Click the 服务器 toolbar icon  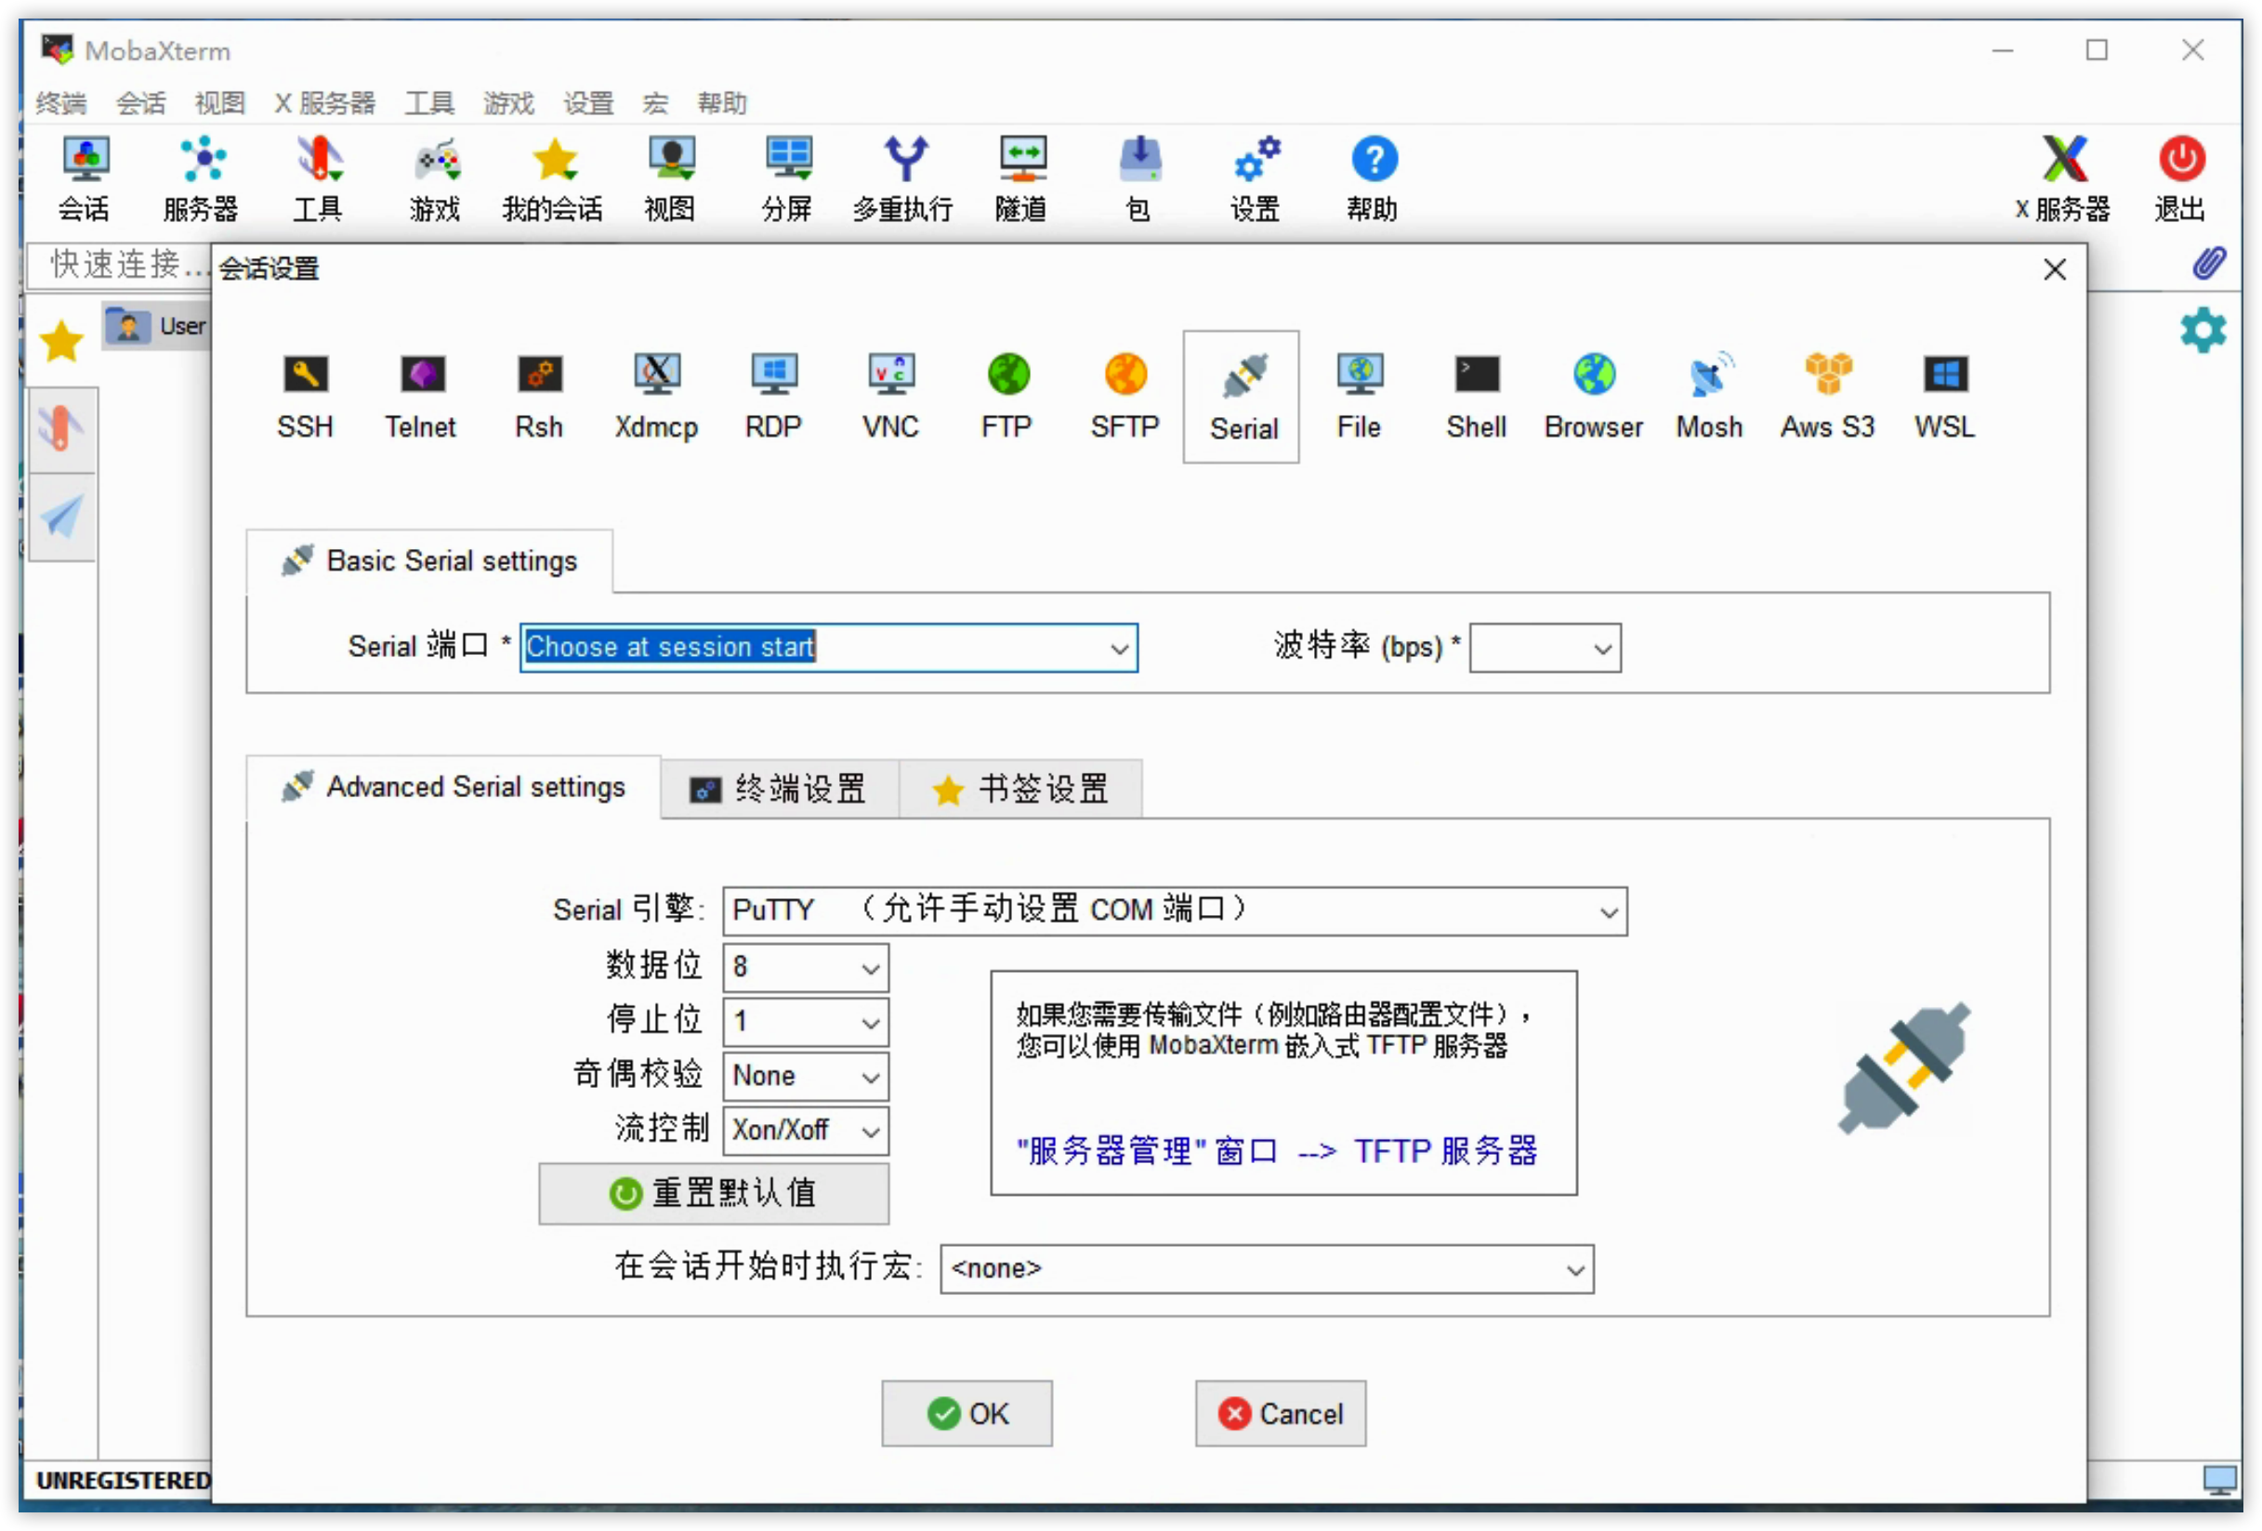[202, 179]
